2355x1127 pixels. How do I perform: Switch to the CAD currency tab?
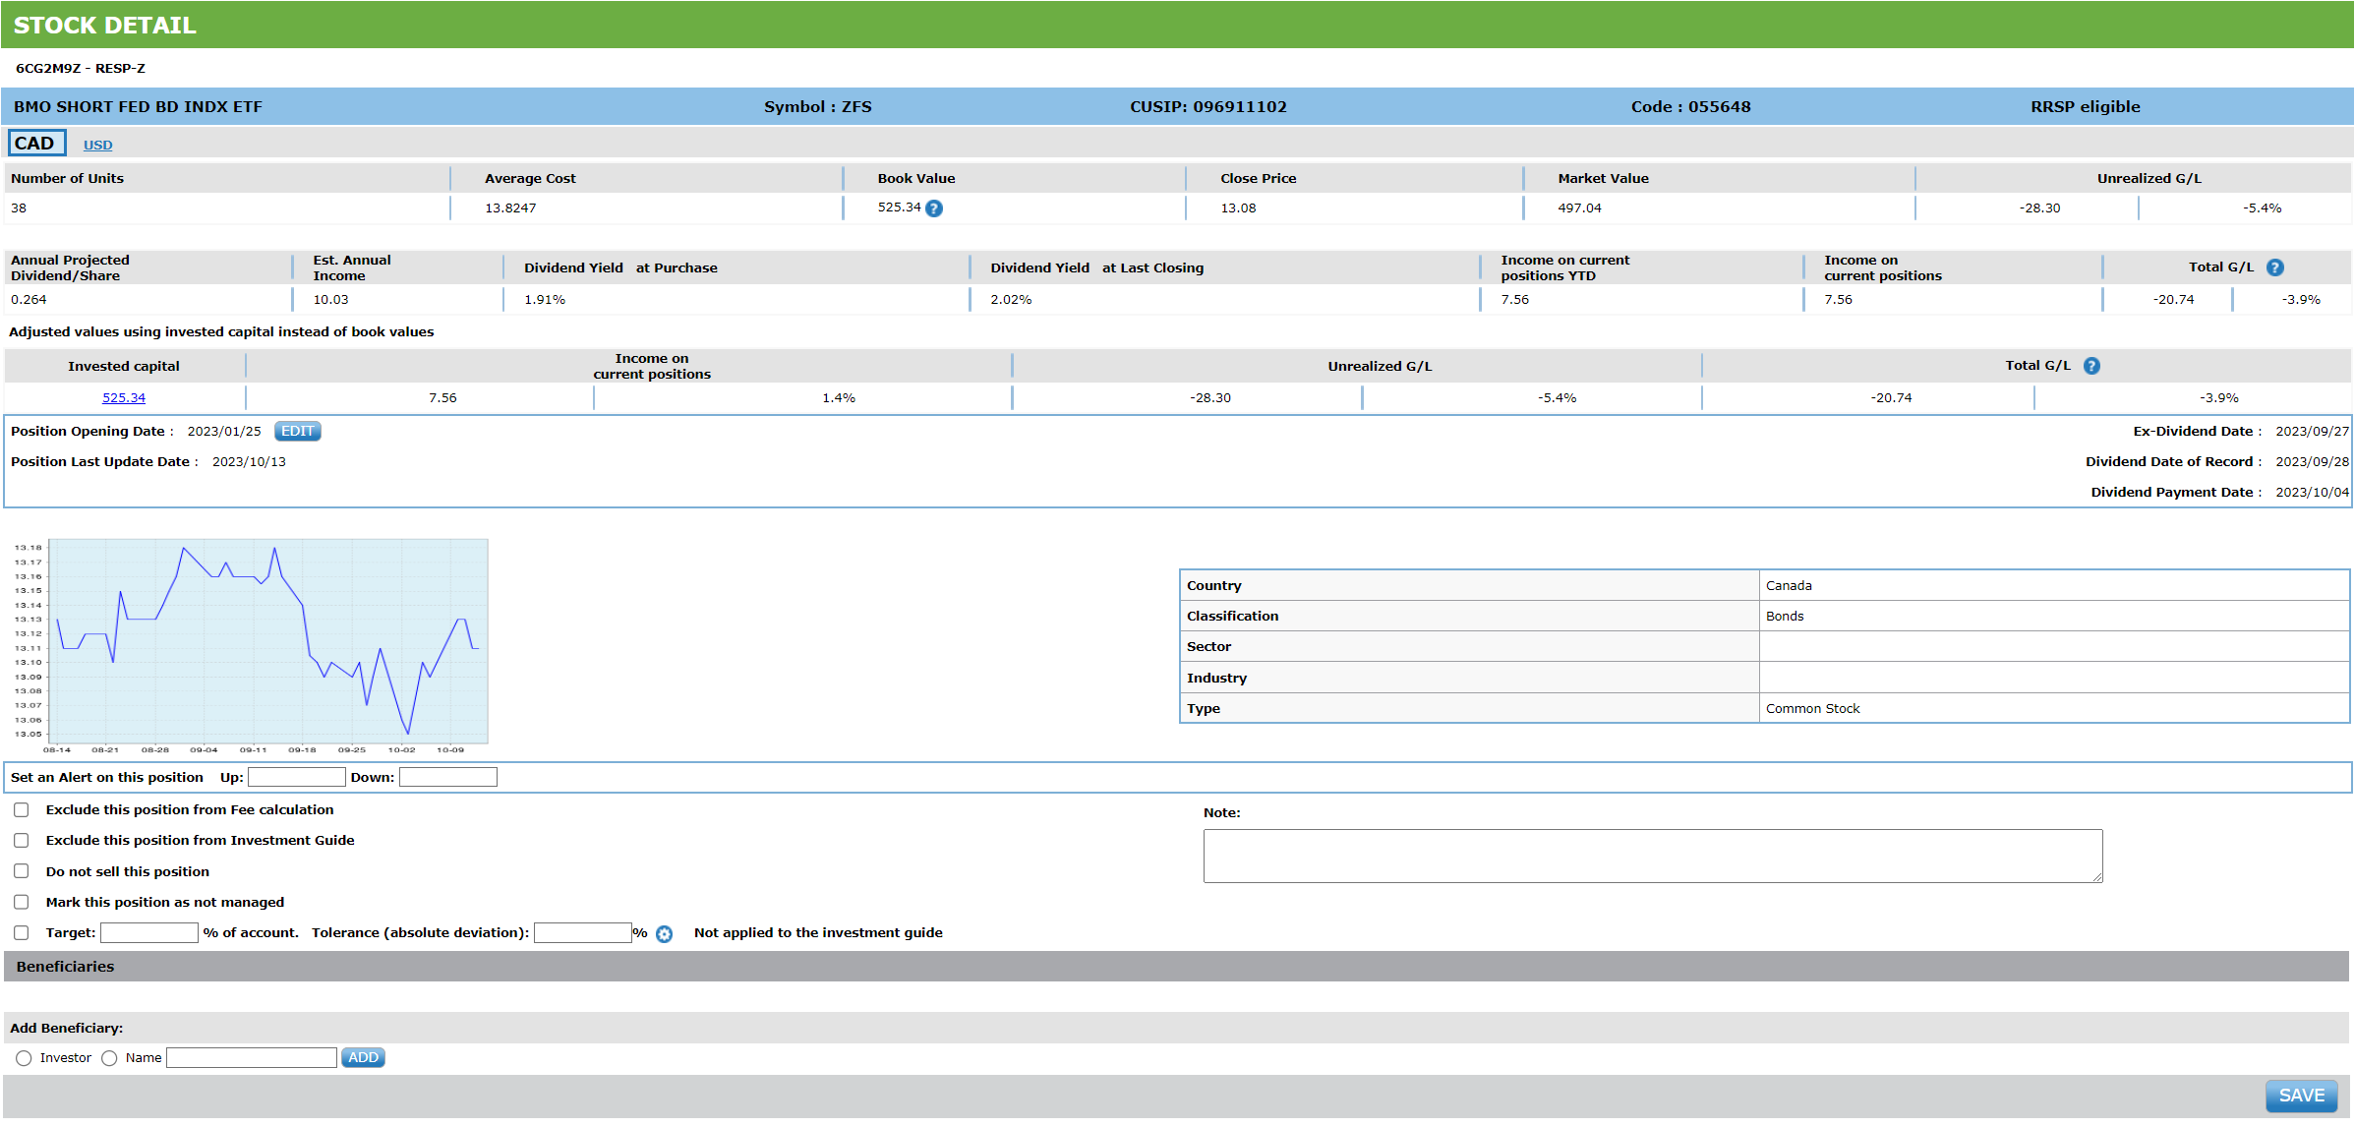click(36, 144)
